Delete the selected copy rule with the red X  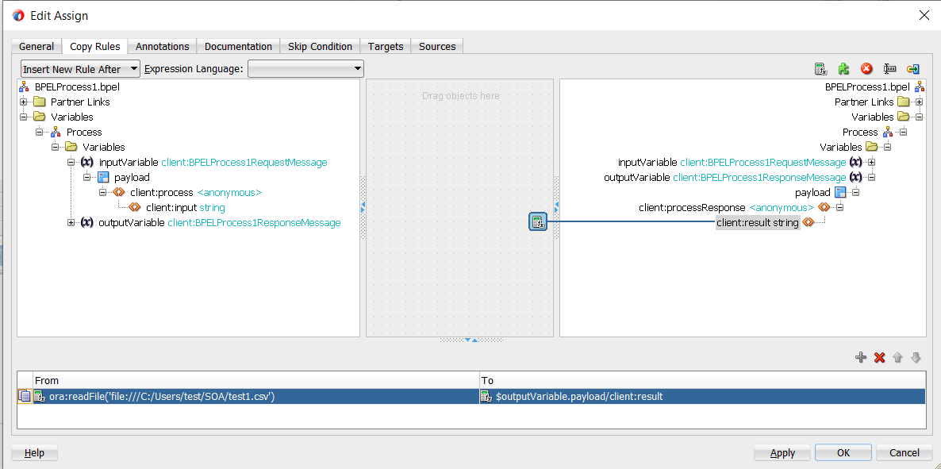coord(879,358)
